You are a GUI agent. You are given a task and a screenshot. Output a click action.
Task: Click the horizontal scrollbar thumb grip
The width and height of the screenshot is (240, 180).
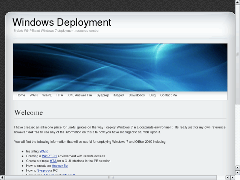pos(111,177)
